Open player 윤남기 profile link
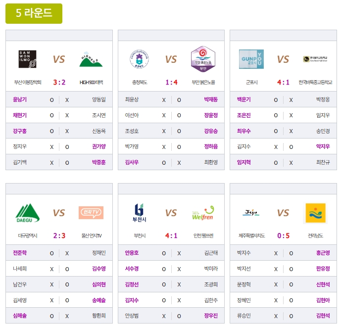340x327 pixels. pos(20,99)
